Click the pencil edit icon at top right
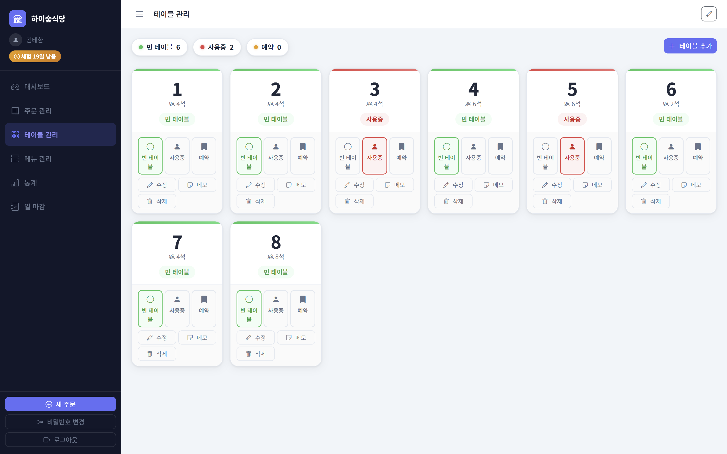The height and width of the screenshot is (454, 727). coord(709,14)
